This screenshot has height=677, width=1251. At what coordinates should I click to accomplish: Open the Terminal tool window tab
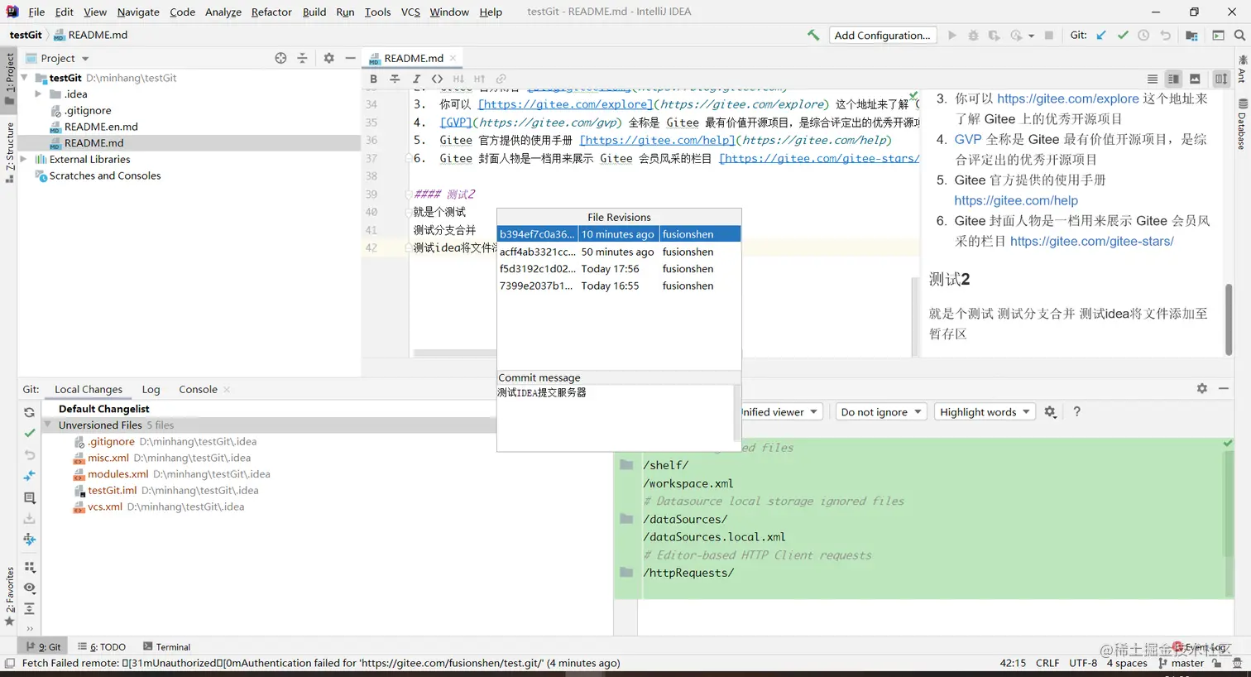click(166, 646)
